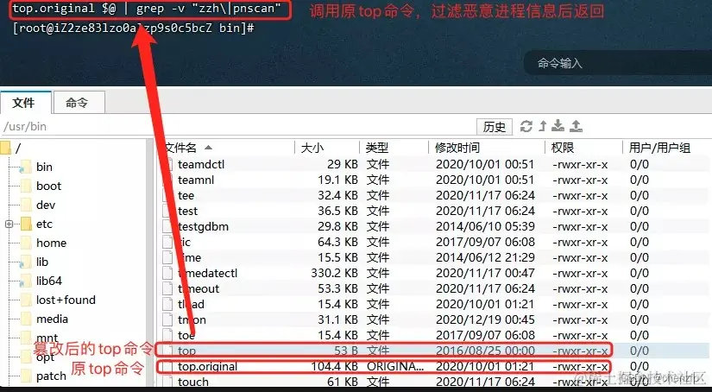The width and height of the screenshot is (712, 392).
Task: Click the boot folder icon in tree
Action: coord(26,187)
